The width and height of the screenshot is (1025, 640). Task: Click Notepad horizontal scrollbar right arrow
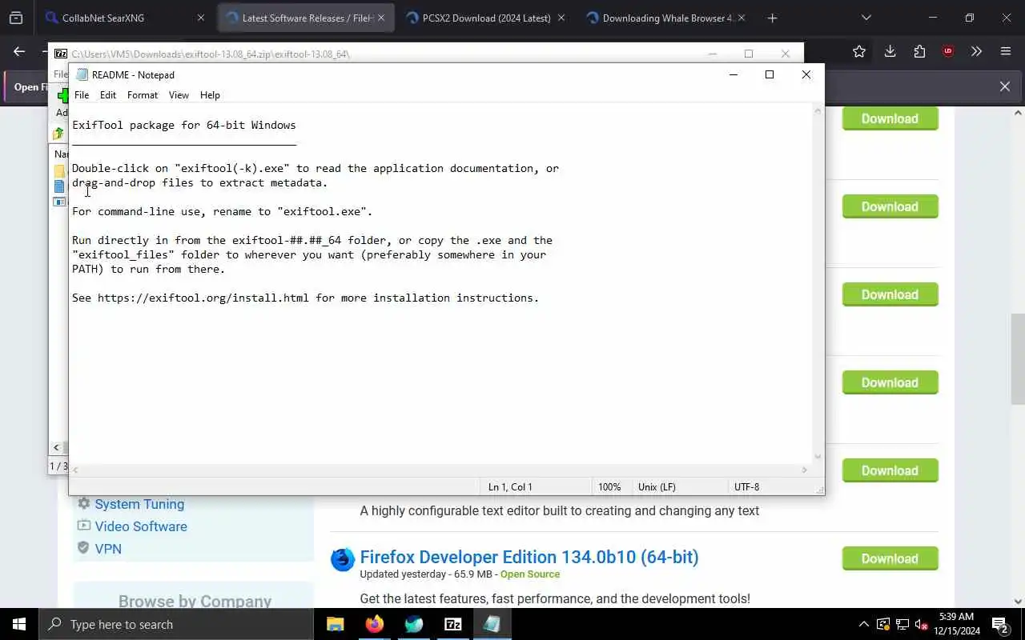click(805, 470)
